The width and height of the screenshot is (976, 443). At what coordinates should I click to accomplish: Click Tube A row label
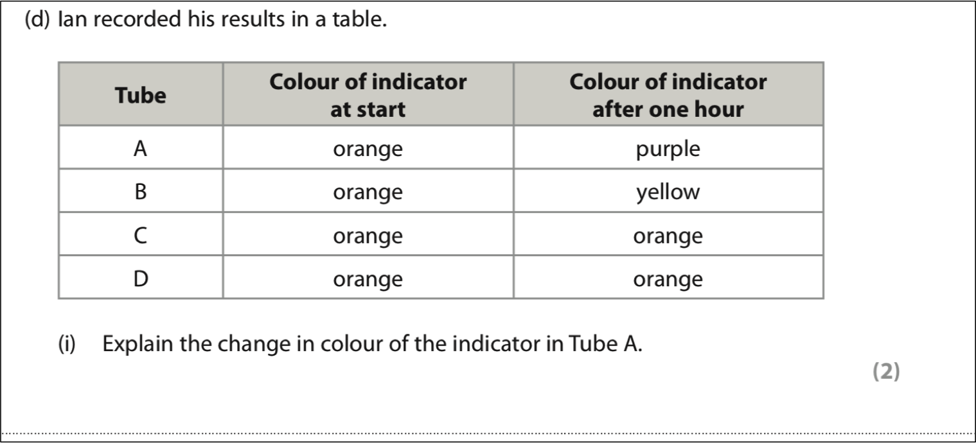tap(141, 148)
